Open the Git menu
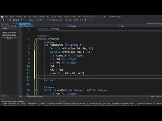Image resolution: width=162 pixels, height=121 pixels. click(x=25, y=17)
